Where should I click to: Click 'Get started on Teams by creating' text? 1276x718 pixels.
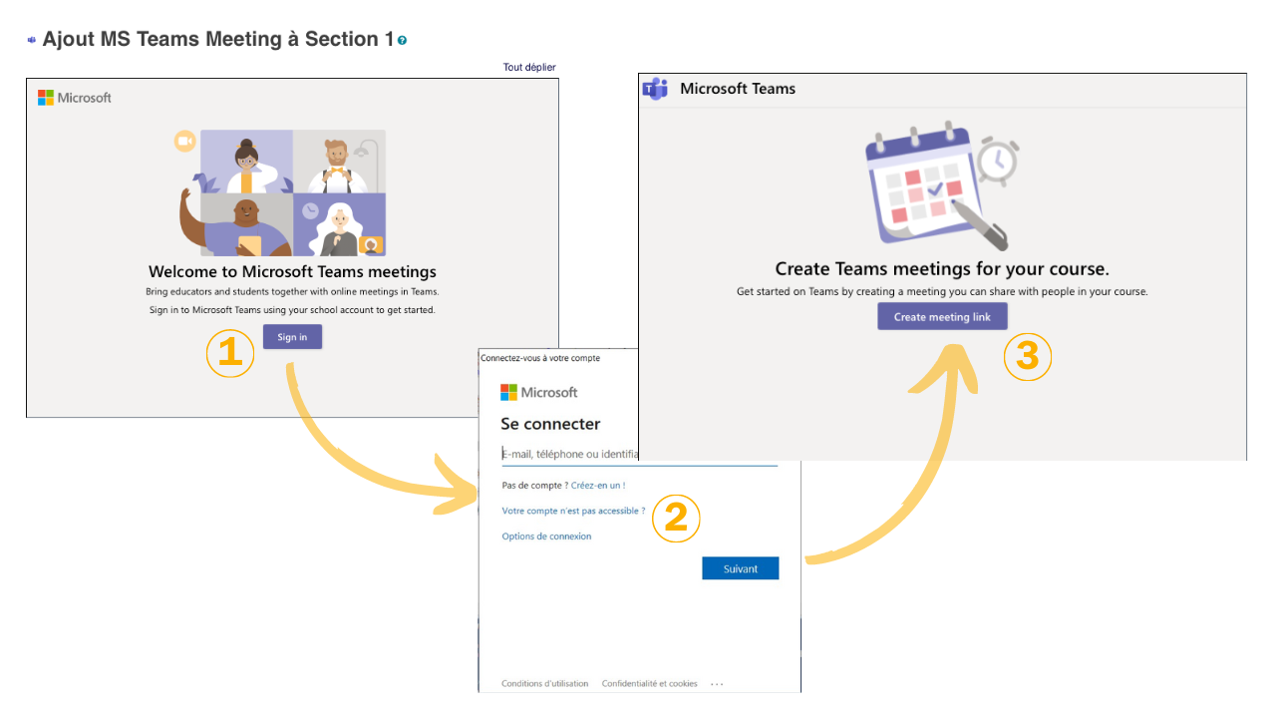pos(942,292)
